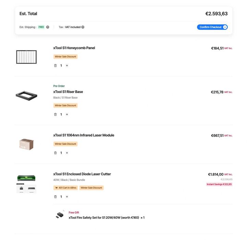This screenshot has height=240, width=248.
Task: Open the Diode Laser Cutter bundle image
Action: 26,184
